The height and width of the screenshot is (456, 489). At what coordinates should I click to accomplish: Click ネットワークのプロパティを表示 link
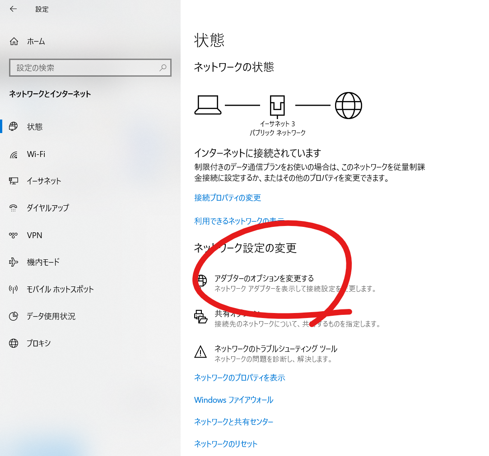pos(239,378)
